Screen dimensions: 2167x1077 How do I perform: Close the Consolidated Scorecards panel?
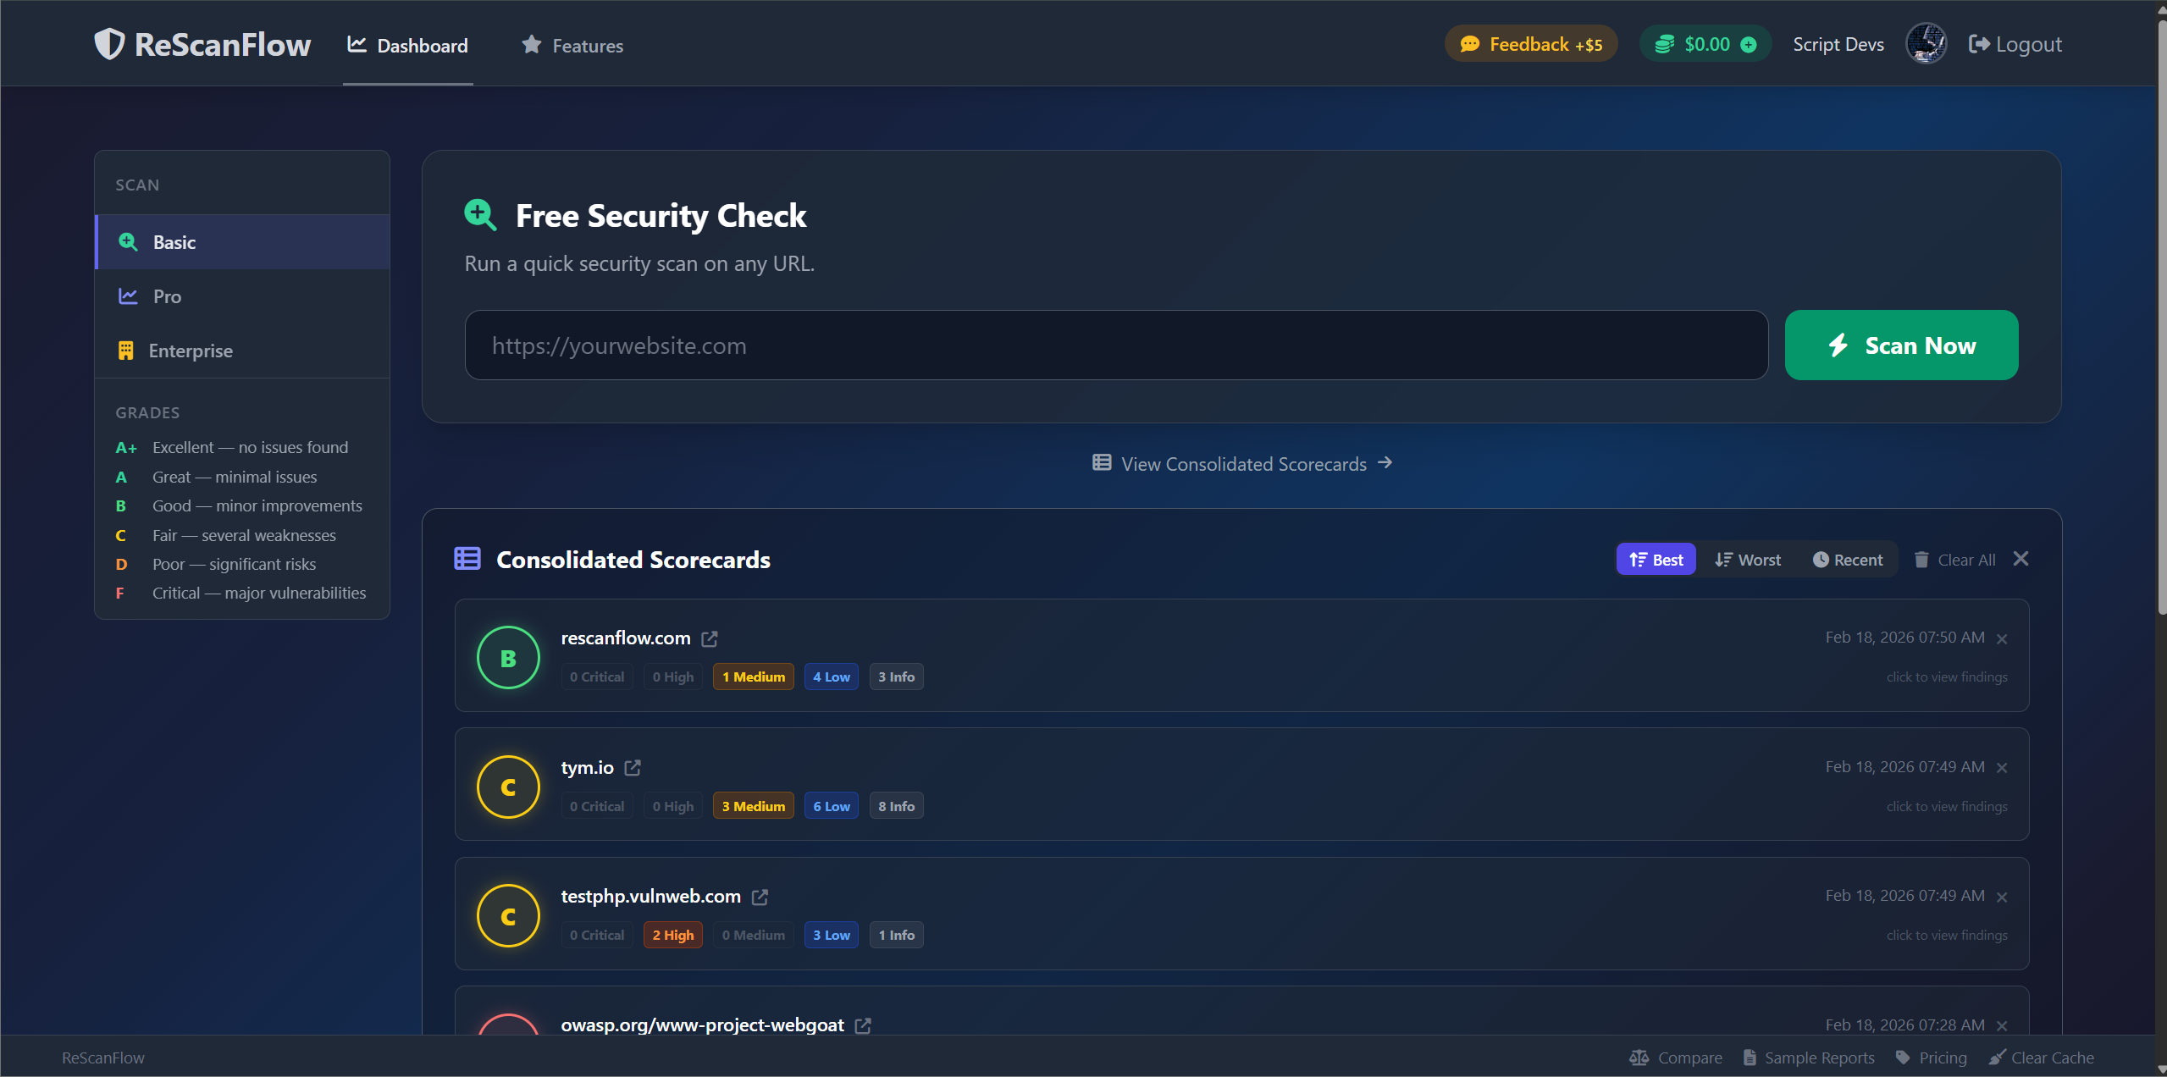[2021, 559]
